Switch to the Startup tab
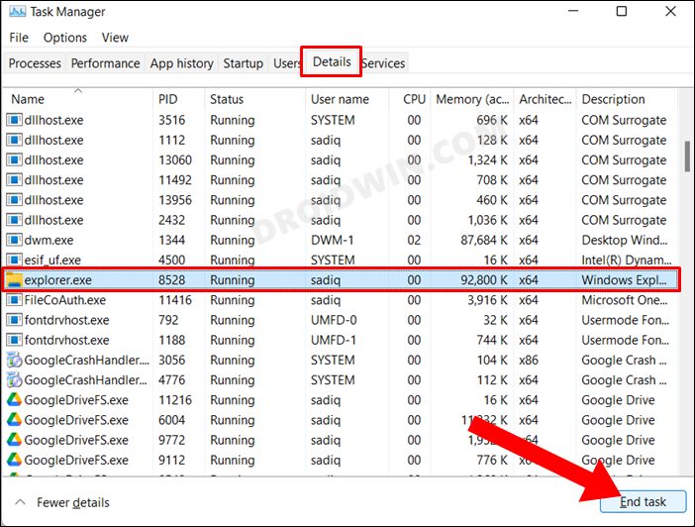 pyautogui.click(x=243, y=63)
